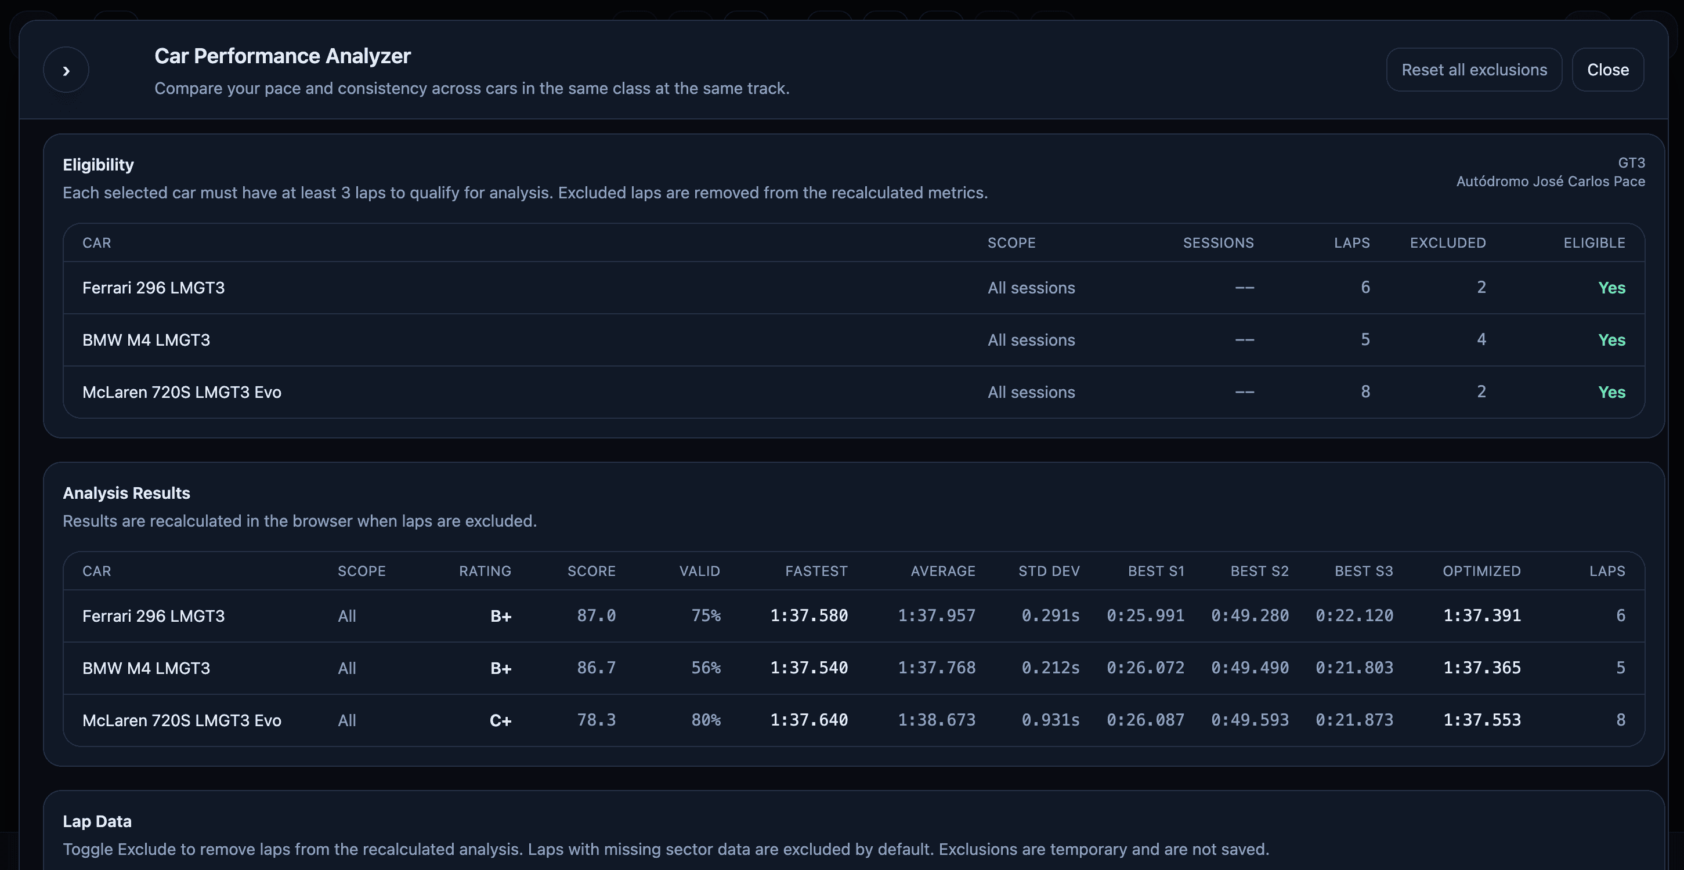The image size is (1684, 870).
Task: Click Ferrari valid percentage 75%
Action: (x=706, y=616)
